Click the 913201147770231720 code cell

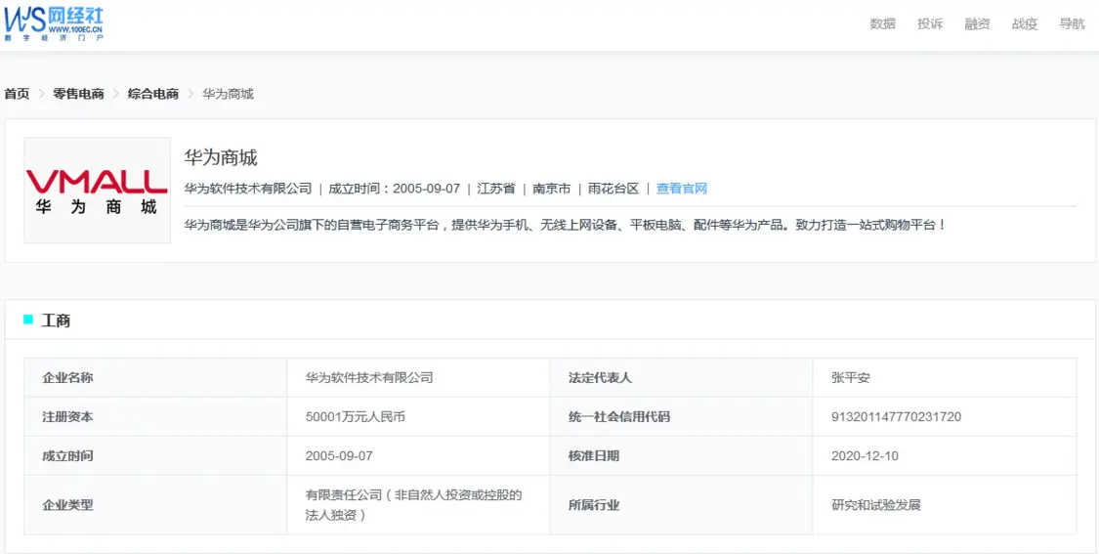945,417
